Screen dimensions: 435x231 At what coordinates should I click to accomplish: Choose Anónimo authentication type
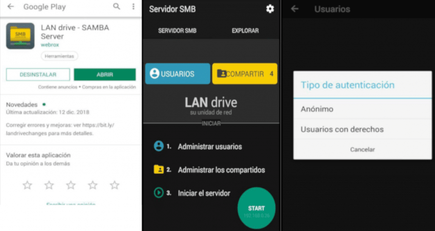pos(363,109)
